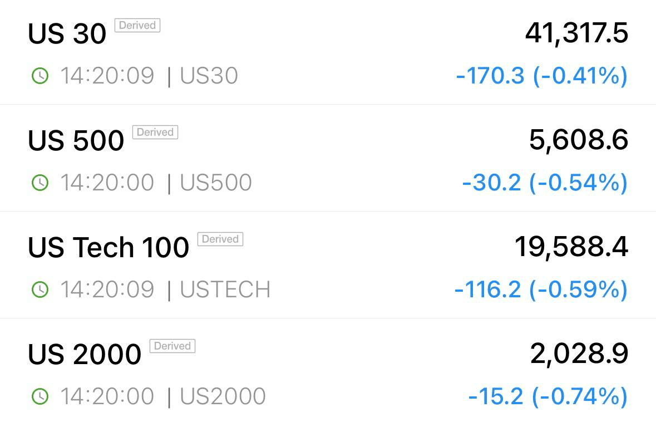Select the US 2000 price 2,028.9
This screenshot has width=656, height=422.
579,354
